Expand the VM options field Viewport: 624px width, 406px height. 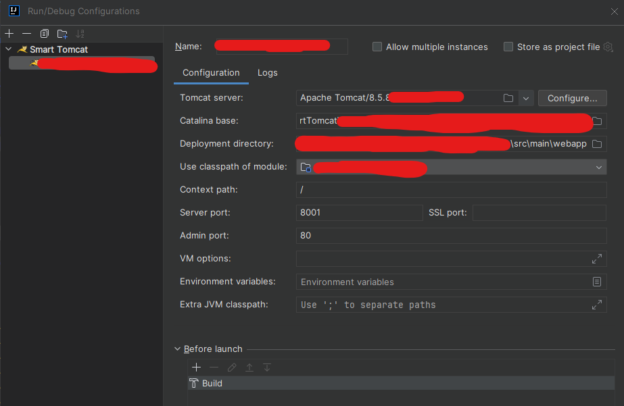[x=596, y=259]
